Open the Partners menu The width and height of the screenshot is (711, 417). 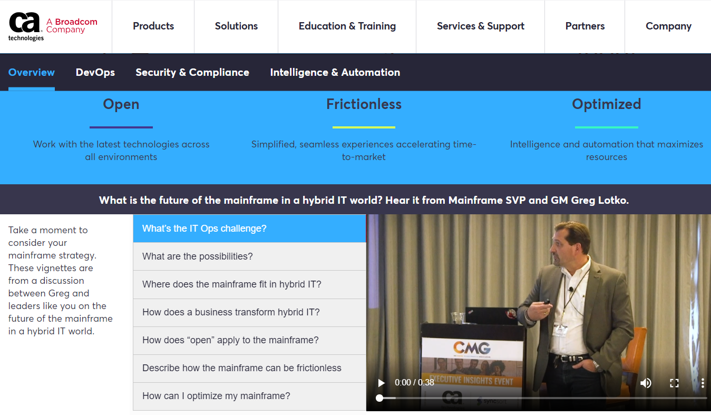coord(585,26)
